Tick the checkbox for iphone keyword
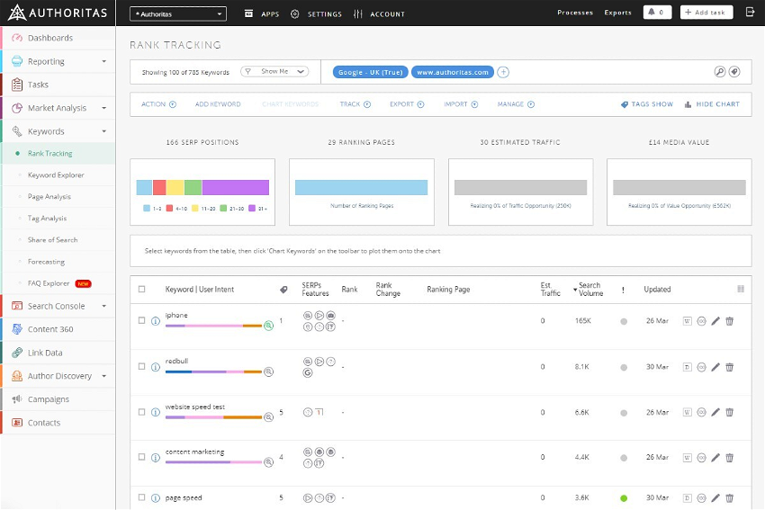 click(141, 320)
